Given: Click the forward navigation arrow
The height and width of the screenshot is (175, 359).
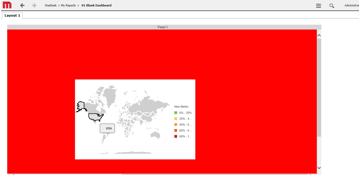Looking at the screenshot, I should (x=34, y=5).
